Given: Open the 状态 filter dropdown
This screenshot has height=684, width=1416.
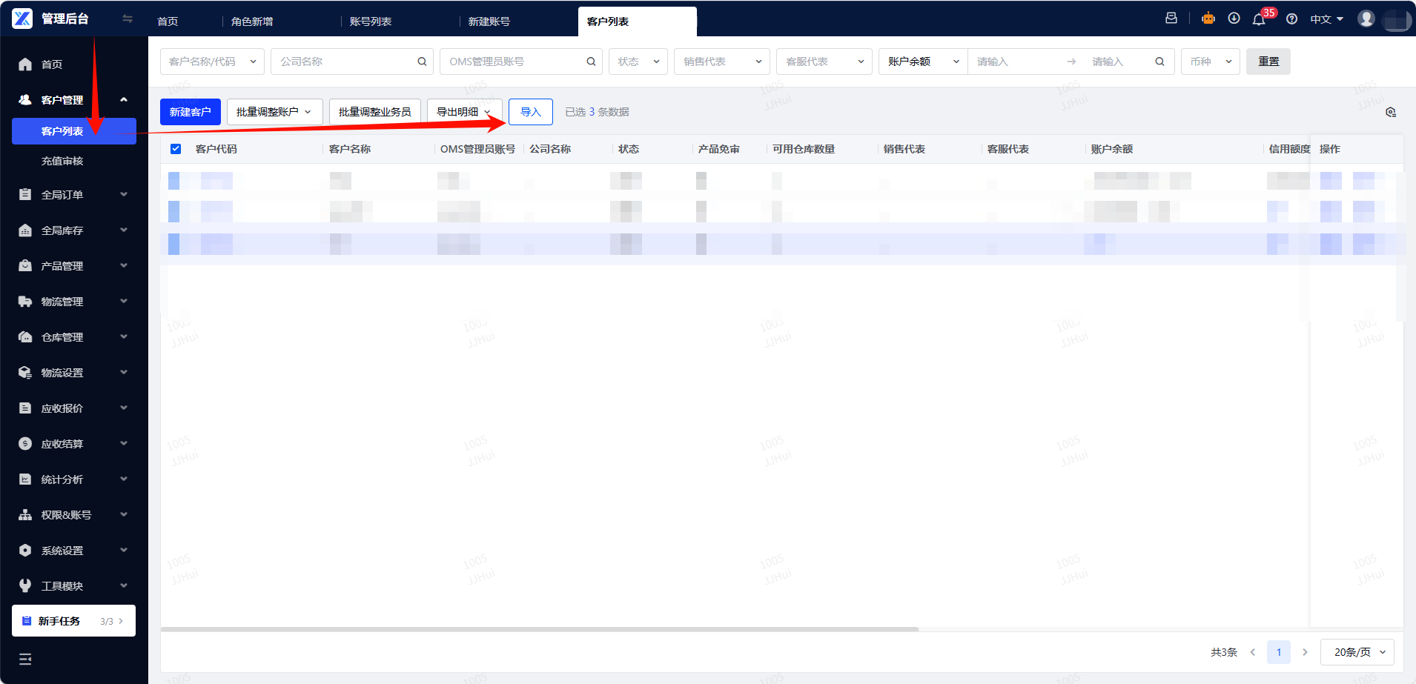Looking at the screenshot, I should click(638, 62).
